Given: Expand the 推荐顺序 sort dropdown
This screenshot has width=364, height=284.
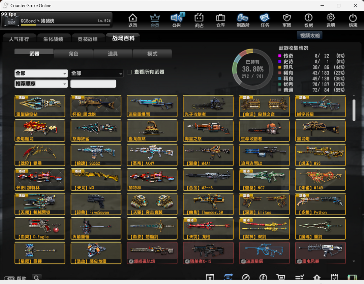Looking at the screenshot, I should pos(41,84).
